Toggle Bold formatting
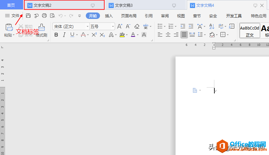Viewport: 269px width, 155px height. (x=56, y=35)
